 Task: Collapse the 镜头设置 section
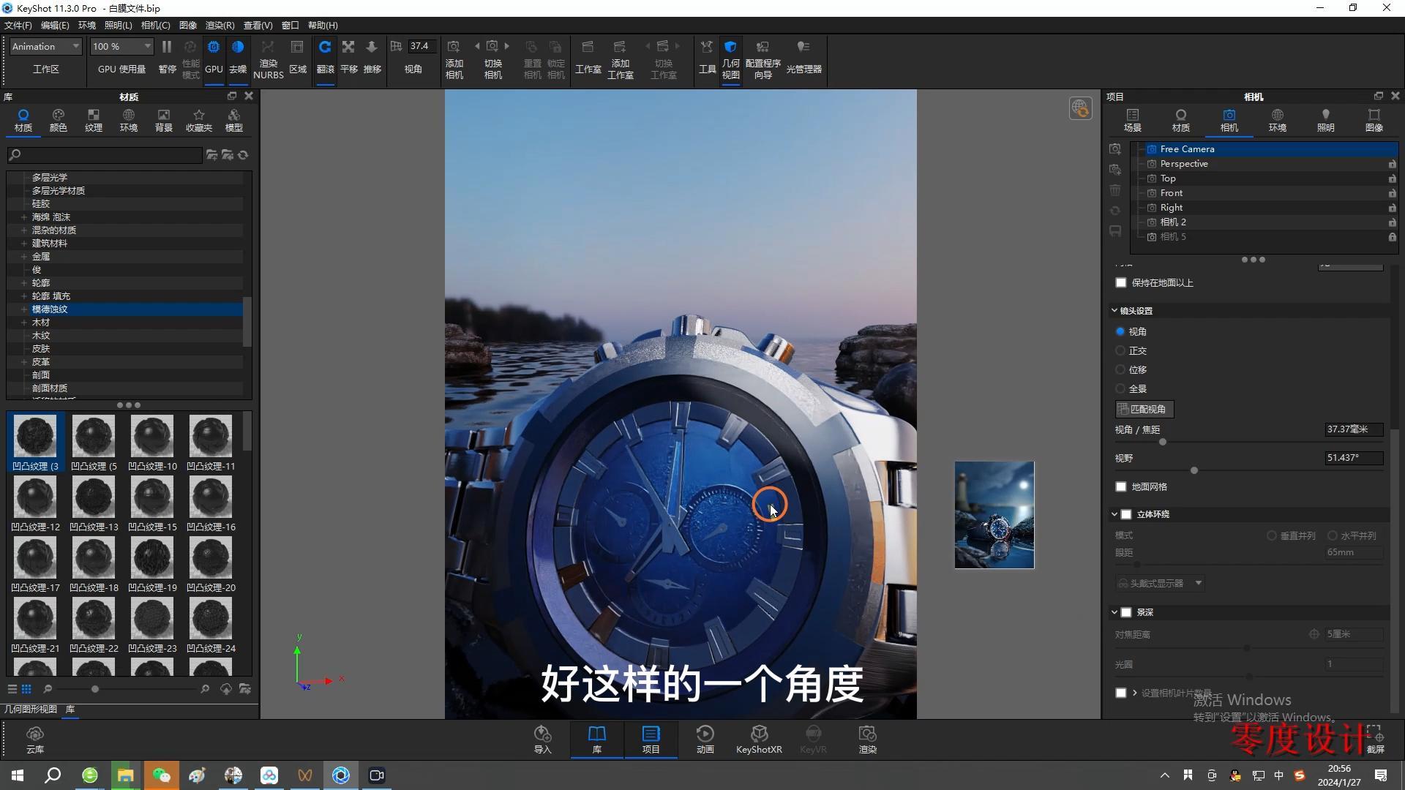click(x=1115, y=310)
